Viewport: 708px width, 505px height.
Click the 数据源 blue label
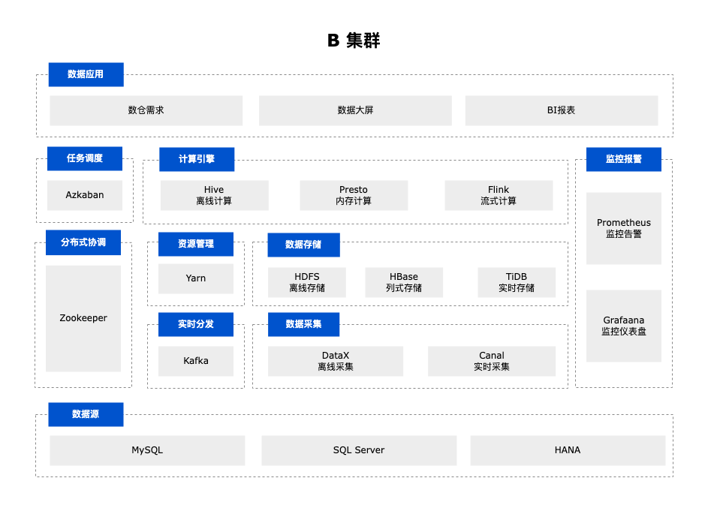pyautogui.click(x=86, y=414)
